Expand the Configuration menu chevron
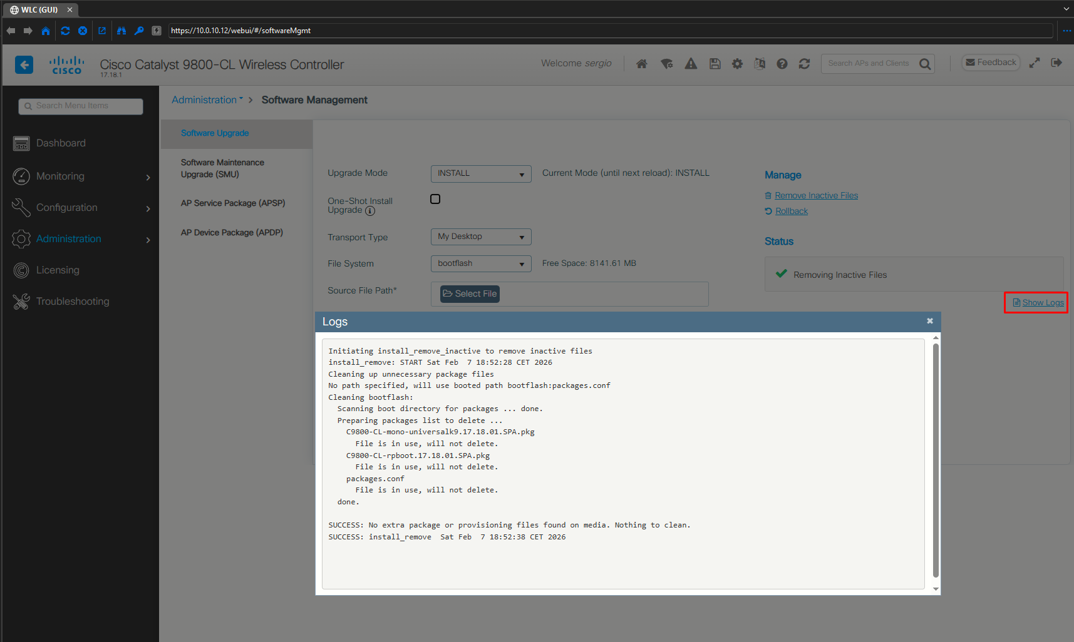This screenshot has height=642, width=1074. 148,208
